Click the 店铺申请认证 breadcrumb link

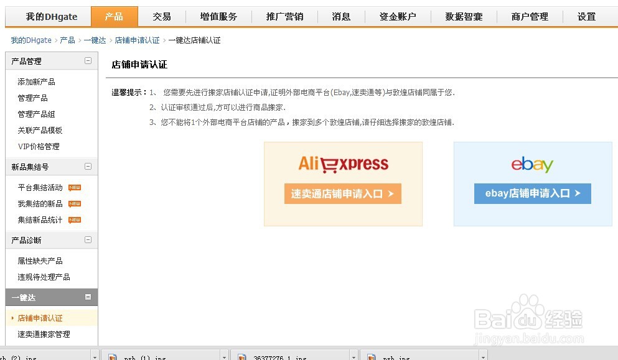137,40
